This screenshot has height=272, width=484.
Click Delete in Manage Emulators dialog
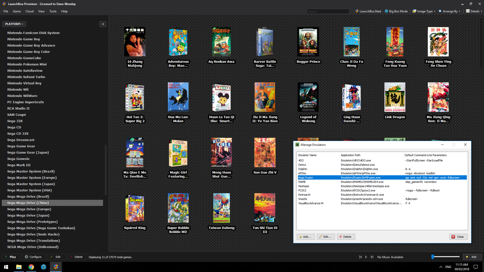346,237
